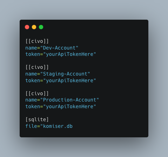Click the green maximize window dot
The width and height of the screenshot is (168, 157).
tap(41, 27)
